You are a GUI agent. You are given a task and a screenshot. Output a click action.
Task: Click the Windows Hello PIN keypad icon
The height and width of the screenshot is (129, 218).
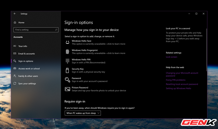point(67,61)
